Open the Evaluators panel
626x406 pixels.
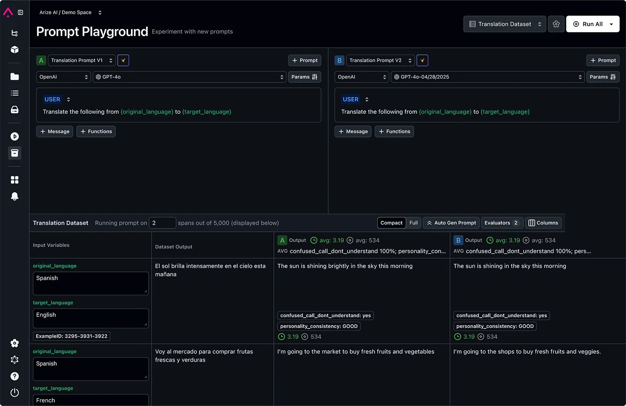point(502,223)
